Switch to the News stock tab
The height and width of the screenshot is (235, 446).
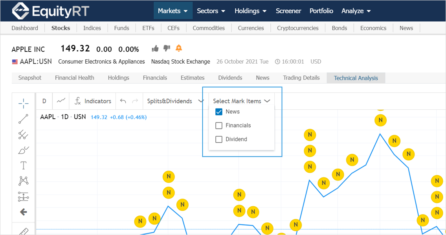[262, 78]
